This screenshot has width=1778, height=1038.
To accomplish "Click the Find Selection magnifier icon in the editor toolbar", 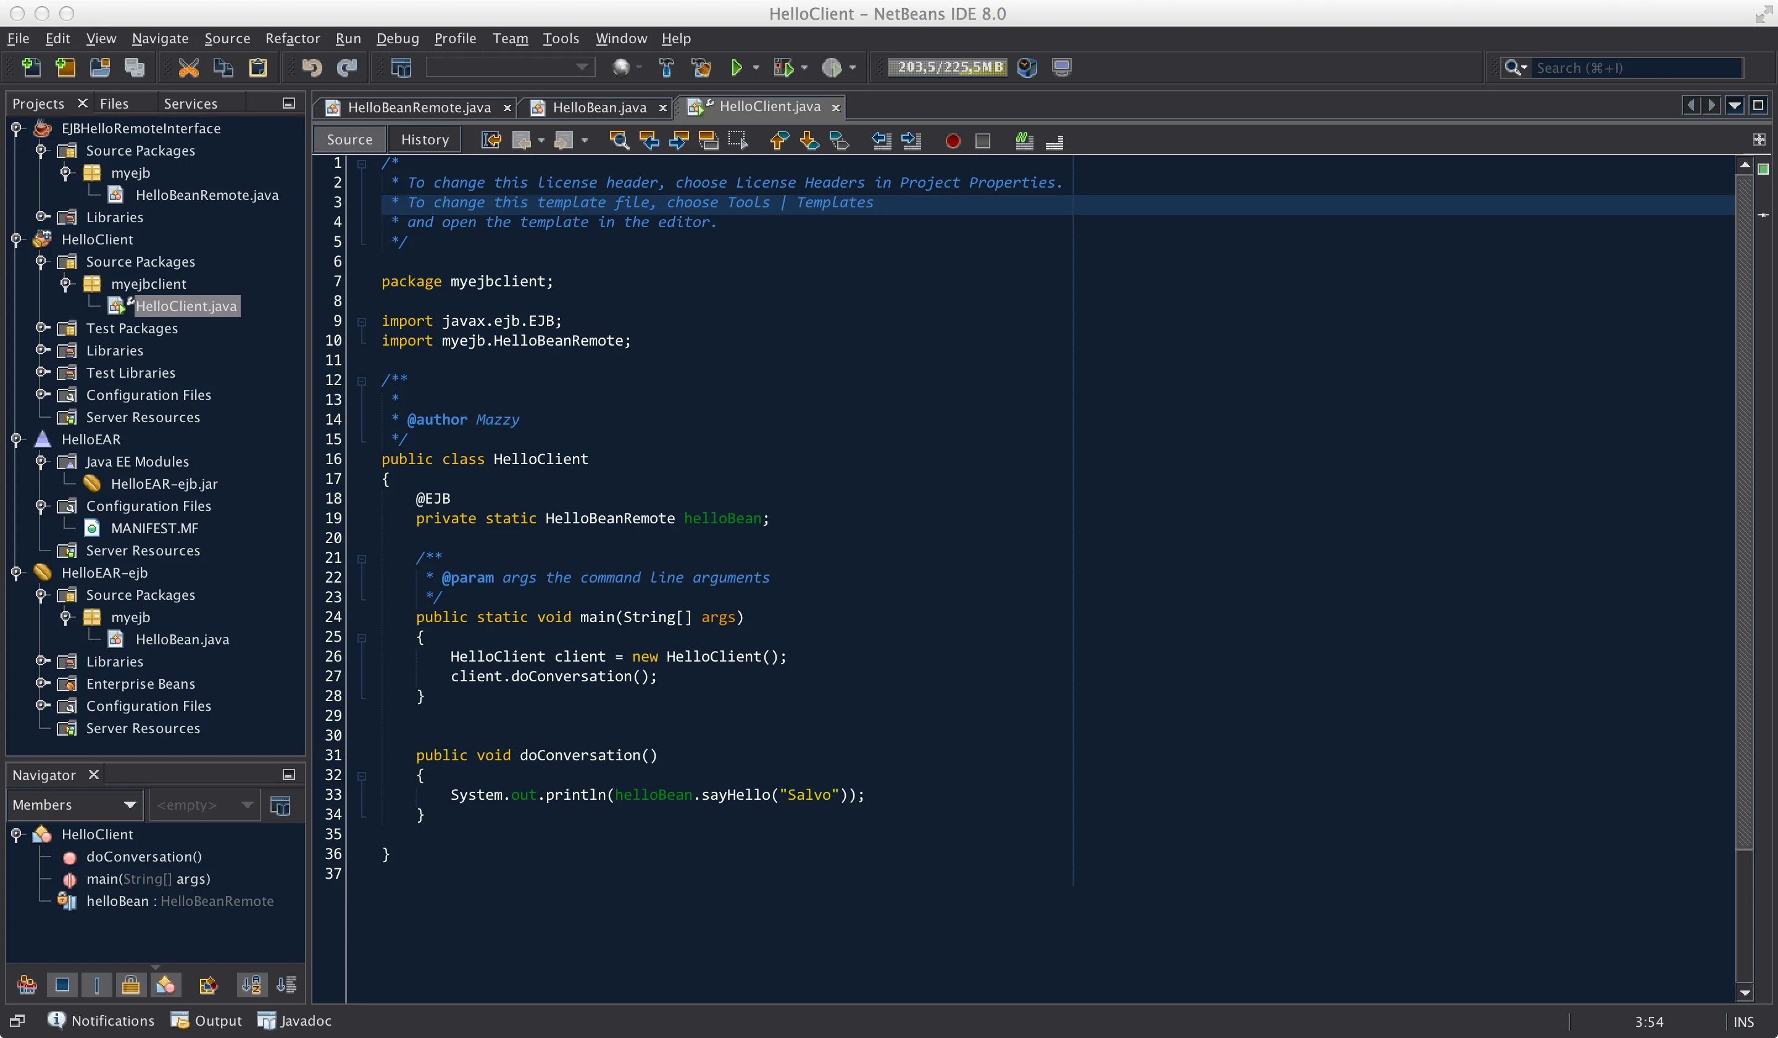I will click(x=619, y=140).
